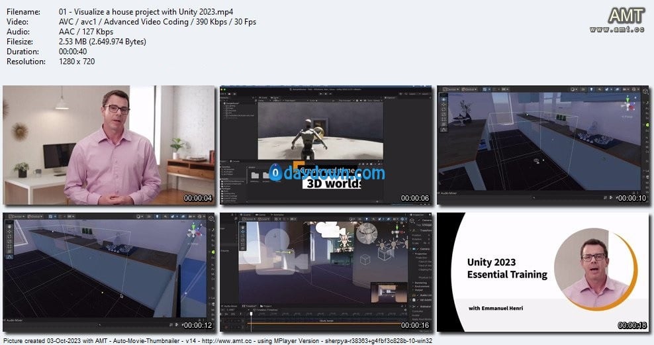The width and height of the screenshot is (654, 345).
Task: Select the video codec line 'AVC / avc1 / Advanced Video Coding'
Action: tap(124, 22)
